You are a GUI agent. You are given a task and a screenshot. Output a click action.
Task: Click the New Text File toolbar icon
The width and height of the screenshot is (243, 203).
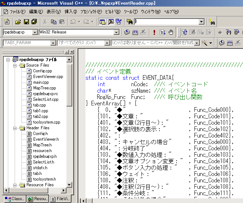click(7, 22)
